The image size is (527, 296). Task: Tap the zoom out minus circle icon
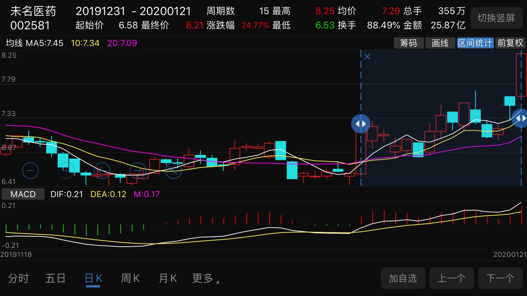(30, 171)
